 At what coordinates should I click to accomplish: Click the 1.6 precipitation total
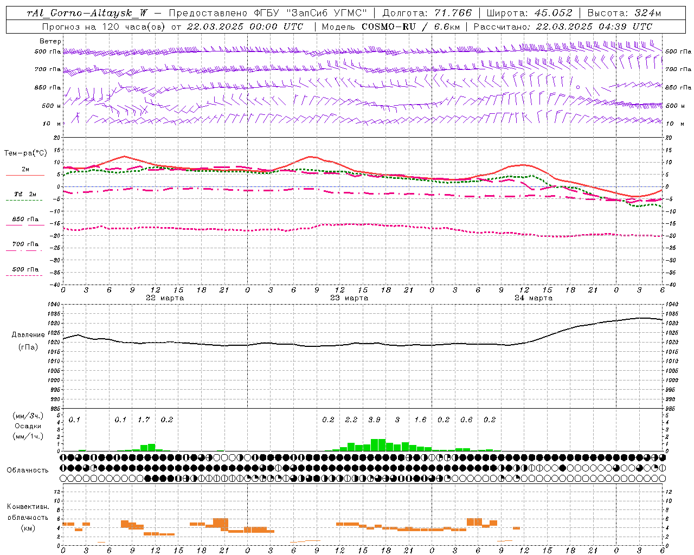(420, 420)
